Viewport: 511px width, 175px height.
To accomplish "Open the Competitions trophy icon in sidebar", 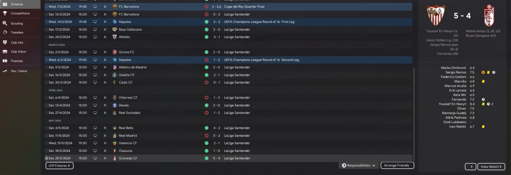I will click(5, 13).
